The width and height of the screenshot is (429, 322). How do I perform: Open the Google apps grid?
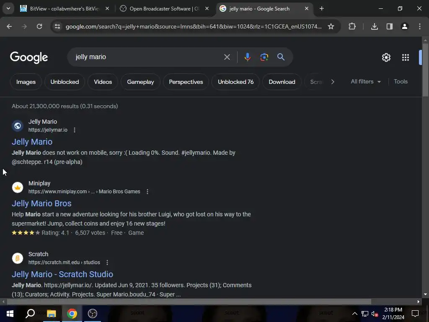[x=406, y=57]
